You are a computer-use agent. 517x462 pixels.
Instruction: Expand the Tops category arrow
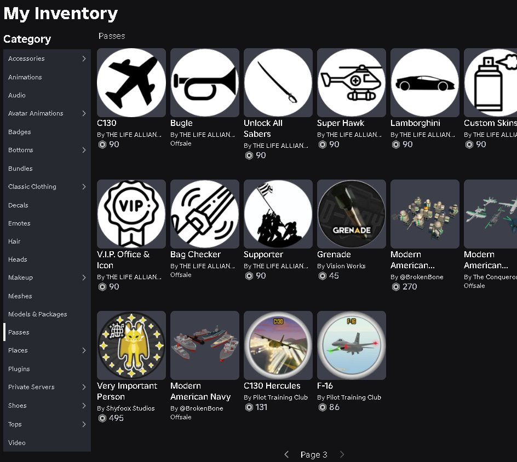[x=84, y=424]
